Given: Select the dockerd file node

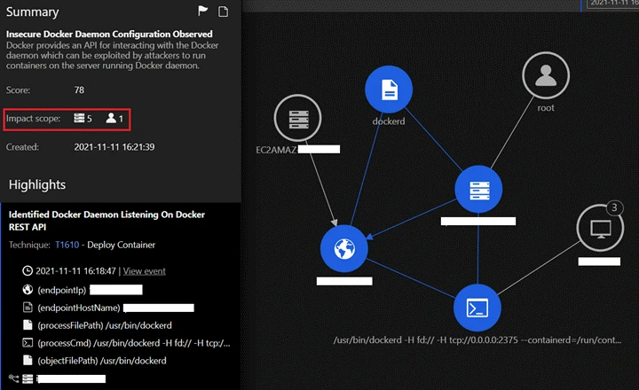Looking at the screenshot, I should tap(389, 90).
